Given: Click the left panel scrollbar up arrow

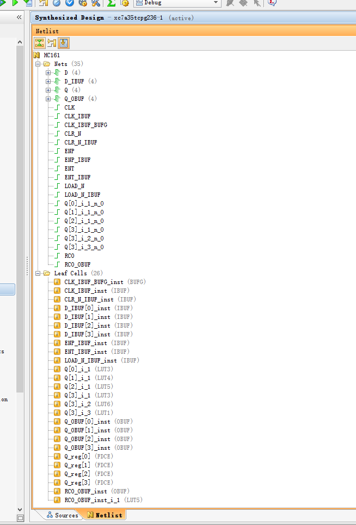Looking at the screenshot, I should click(20, 42).
